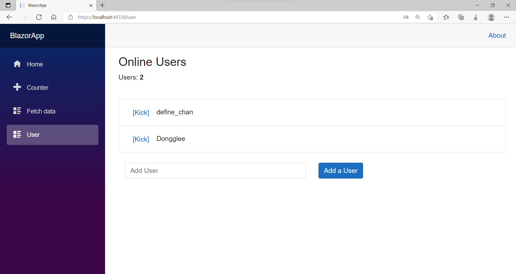Open the favorites bar star icon
Viewport: 516px width, 274px height.
[446, 17]
